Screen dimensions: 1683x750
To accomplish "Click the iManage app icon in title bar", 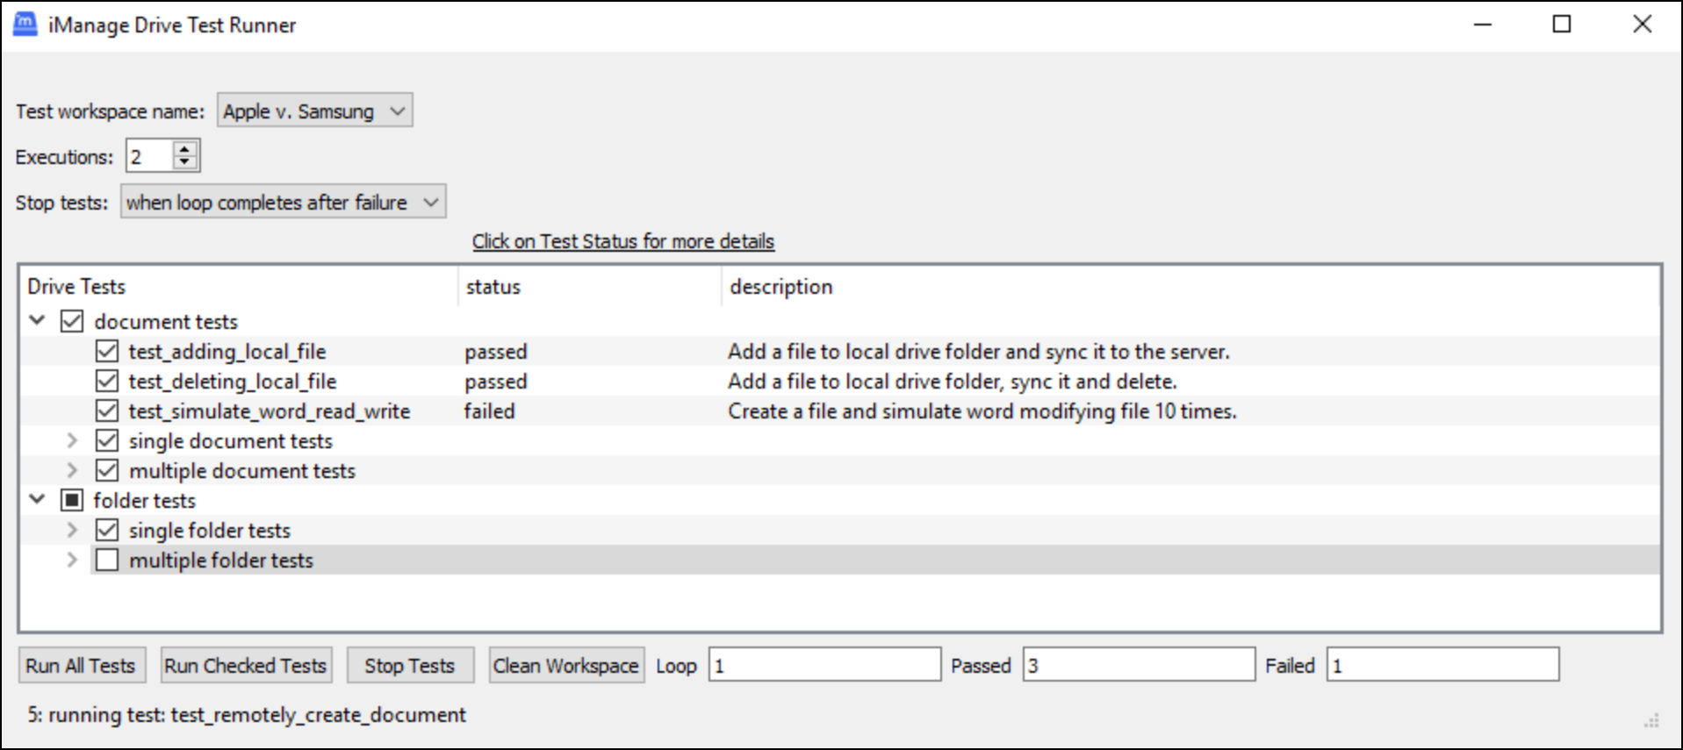I will point(25,25).
